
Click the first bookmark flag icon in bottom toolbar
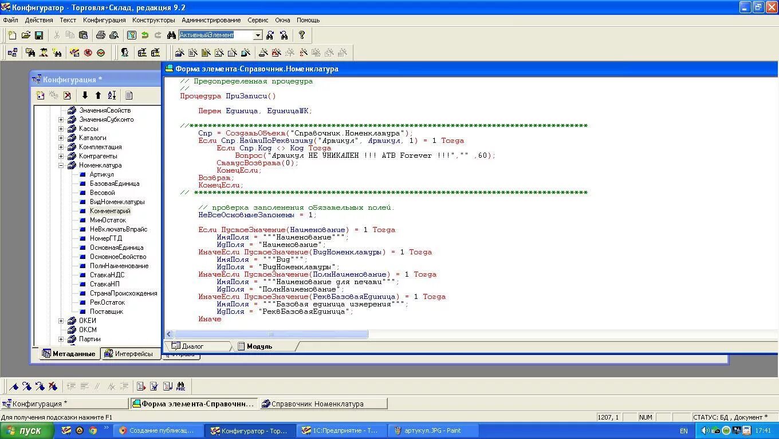coord(14,386)
